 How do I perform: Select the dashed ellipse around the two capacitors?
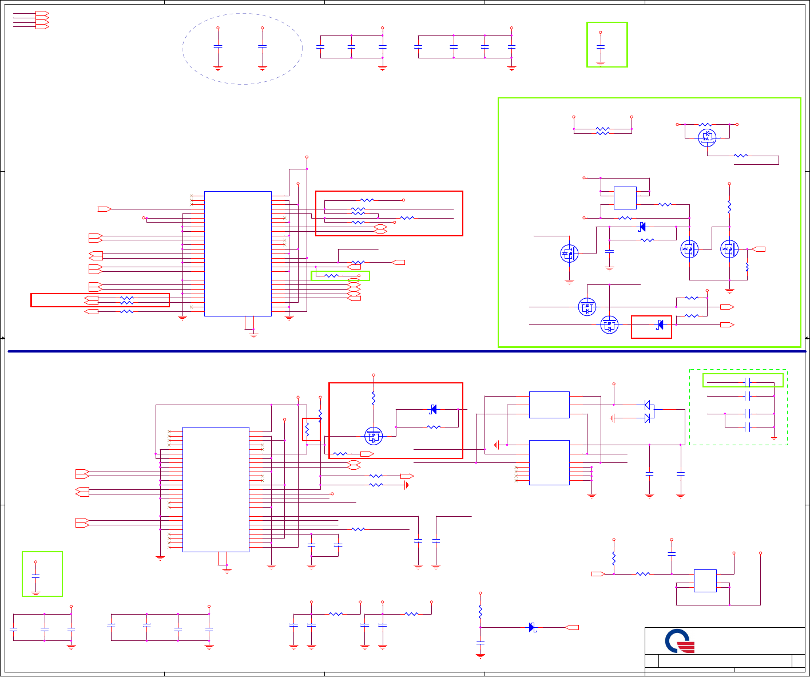[x=243, y=49]
